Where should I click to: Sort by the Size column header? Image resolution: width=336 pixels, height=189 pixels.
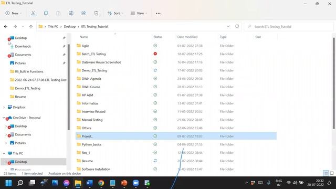pos(258,37)
